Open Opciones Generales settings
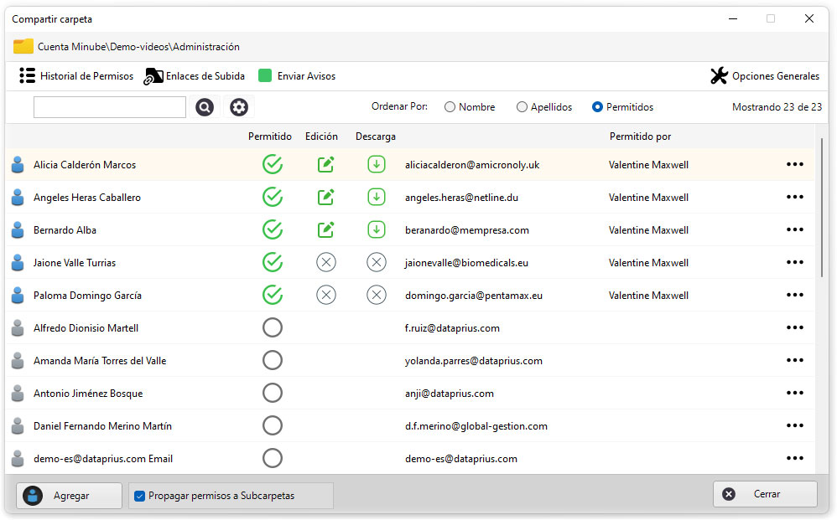 764,76
